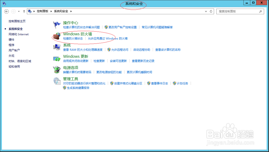
Task: Click 检查防火墙状态 link
Action: coord(73,38)
